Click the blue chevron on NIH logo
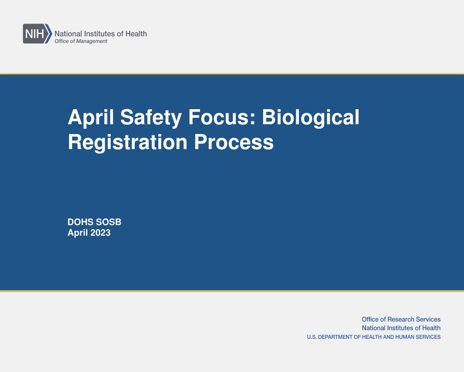 [x=49, y=34]
